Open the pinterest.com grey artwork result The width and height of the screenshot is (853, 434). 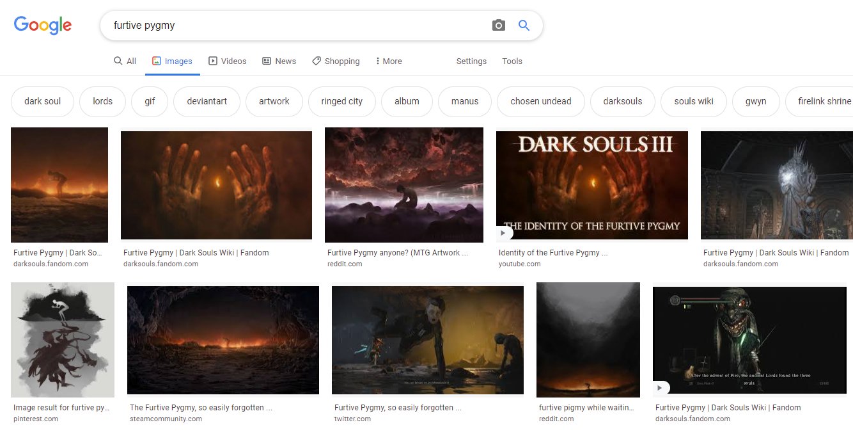click(x=63, y=339)
